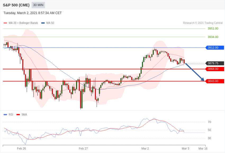Click the MA 50 legend label
The image size is (225, 153).
(x=50, y=23)
